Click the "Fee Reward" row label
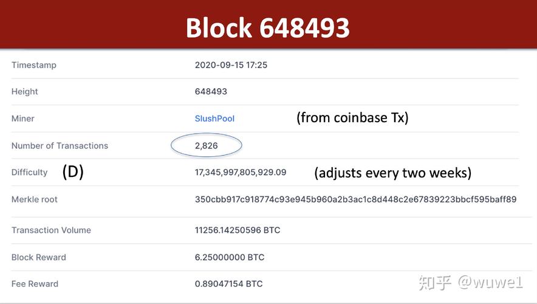Image resolution: width=537 pixels, height=304 pixels. (35, 284)
